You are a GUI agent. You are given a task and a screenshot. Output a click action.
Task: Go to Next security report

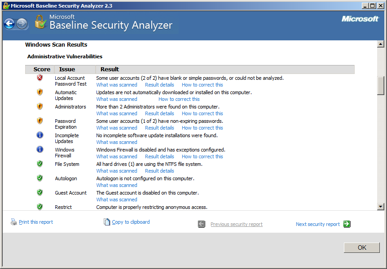pyautogui.click(x=318, y=224)
